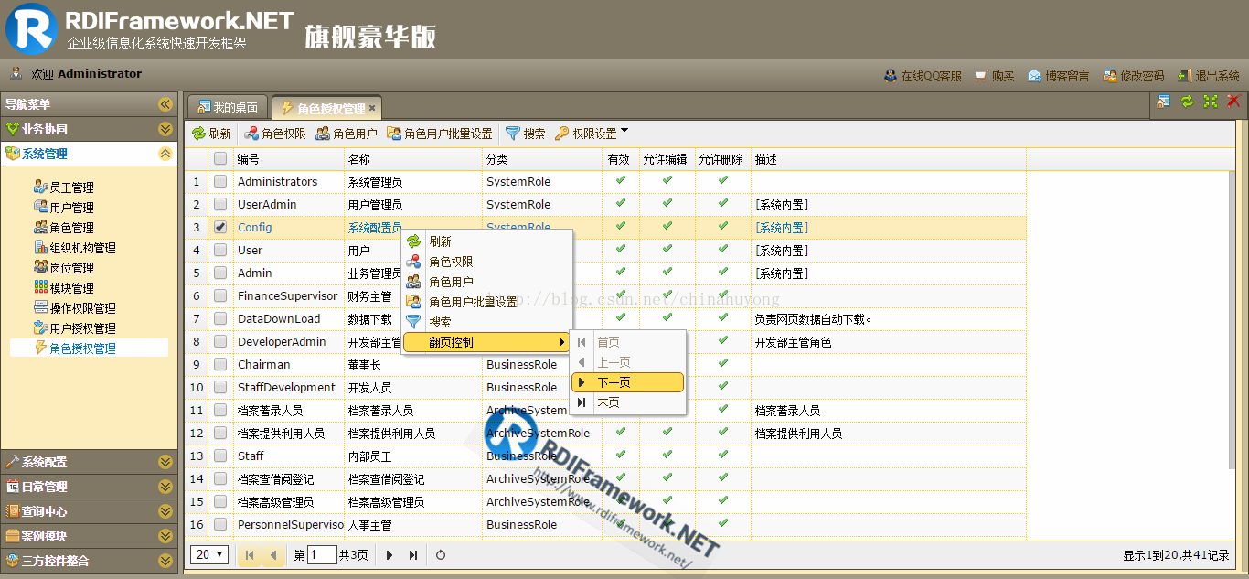Click the DataDownLoad table cell
1249x579 pixels.
point(289,319)
